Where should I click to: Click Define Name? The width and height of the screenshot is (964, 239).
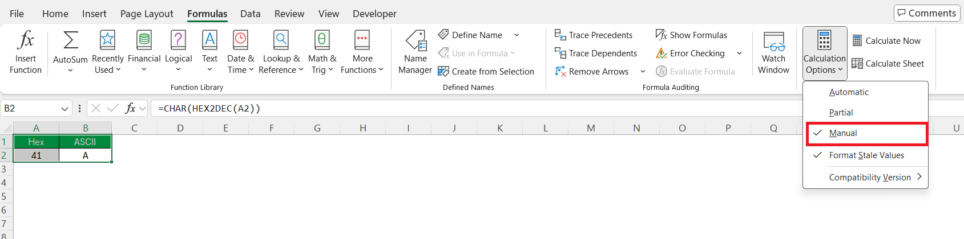(x=471, y=35)
